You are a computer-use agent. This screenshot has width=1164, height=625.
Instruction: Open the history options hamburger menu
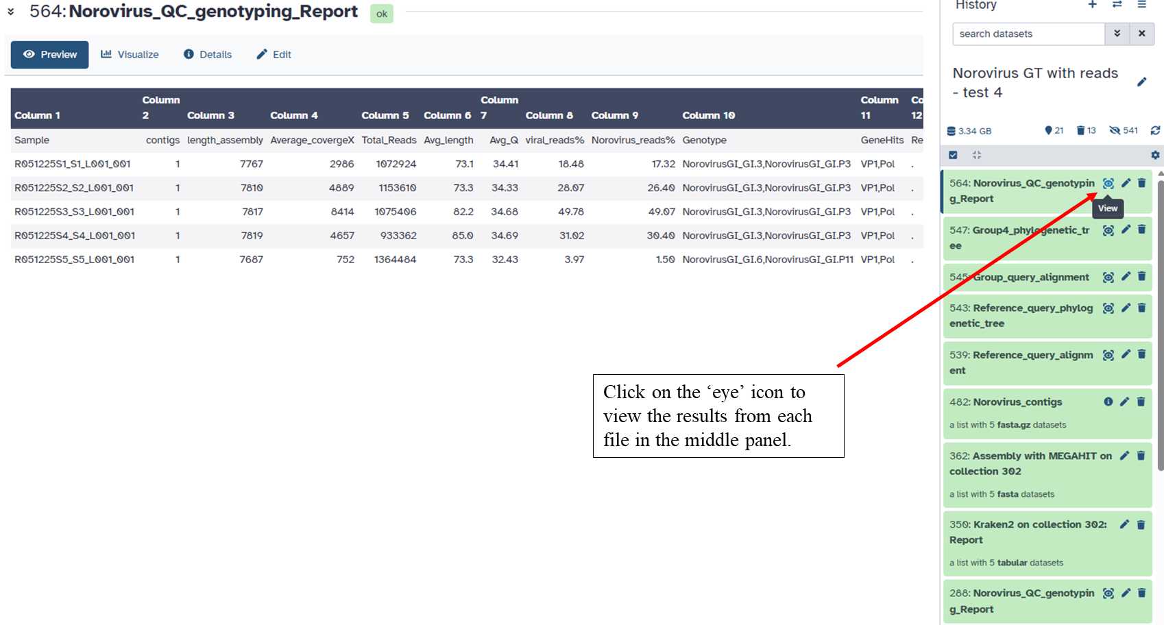pos(1142,5)
